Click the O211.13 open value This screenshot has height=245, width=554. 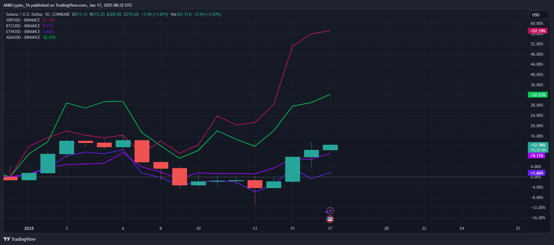click(x=80, y=14)
